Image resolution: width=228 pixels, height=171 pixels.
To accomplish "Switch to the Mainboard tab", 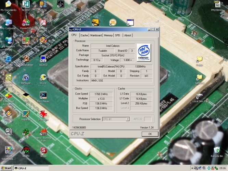I will click(x=96, y=35).
